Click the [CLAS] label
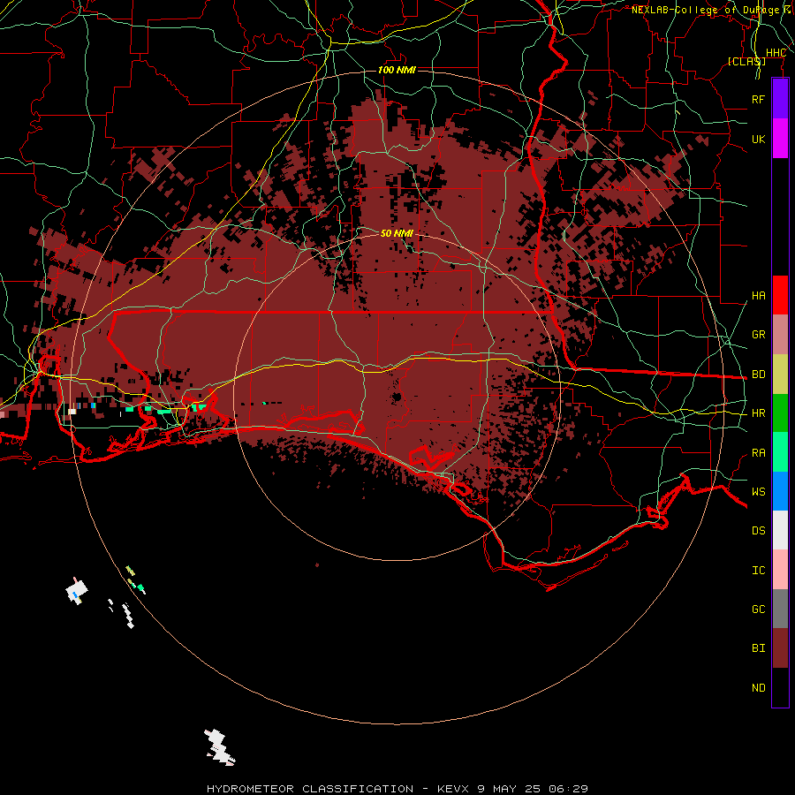The image size is (795, 795). tap(746, 61)
